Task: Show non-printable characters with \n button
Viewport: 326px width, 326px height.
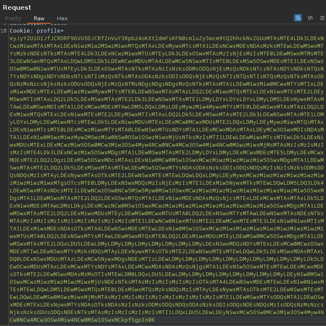Action: [310, 18]
